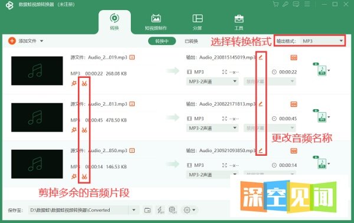Click info icon for Audio_2...850.mp3
The image size is (354, 223).
[132, 150]
